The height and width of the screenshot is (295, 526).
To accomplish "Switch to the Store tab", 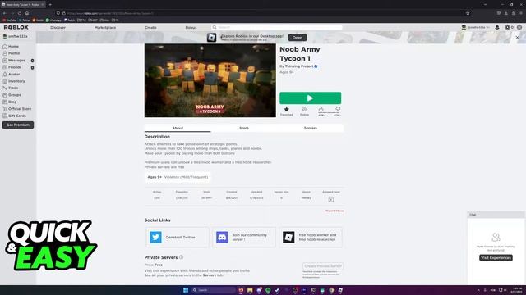I will 244,128.
